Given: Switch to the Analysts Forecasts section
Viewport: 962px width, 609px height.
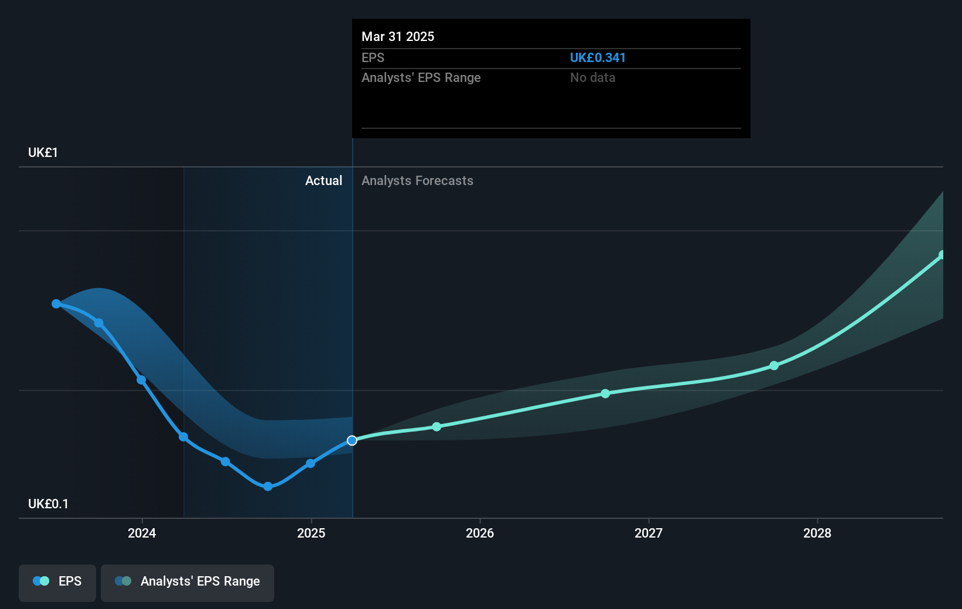Looking at the screenshot, I should (417, 180).
